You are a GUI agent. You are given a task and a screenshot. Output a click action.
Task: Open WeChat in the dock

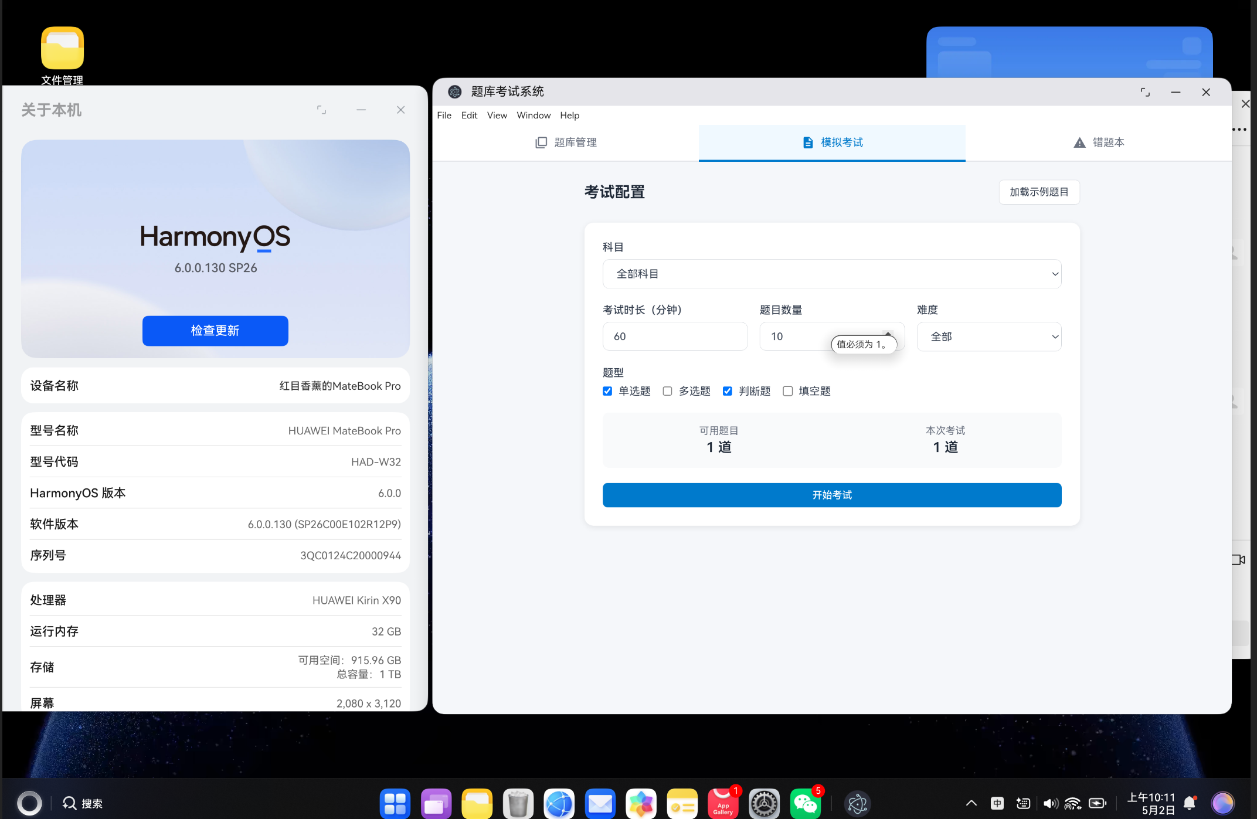coord(805,803)
